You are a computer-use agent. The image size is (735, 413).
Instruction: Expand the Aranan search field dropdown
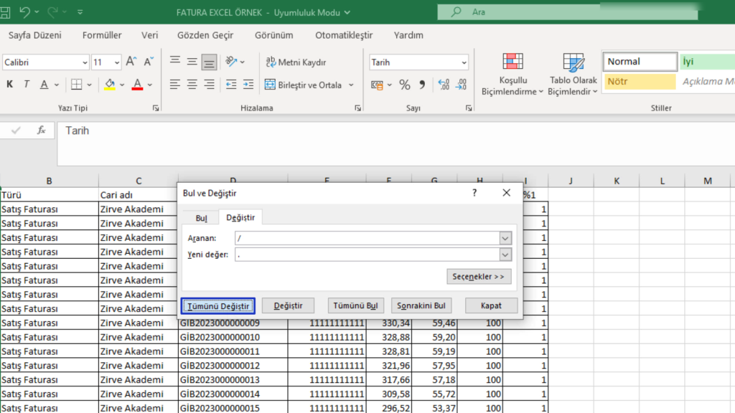pos(505,238)
